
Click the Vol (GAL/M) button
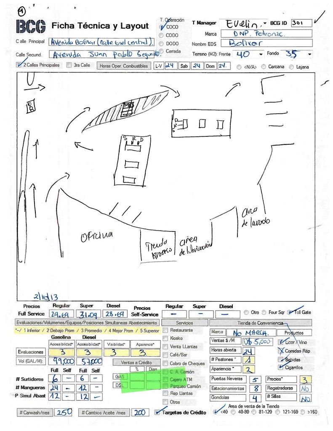(x=31, y=361)
